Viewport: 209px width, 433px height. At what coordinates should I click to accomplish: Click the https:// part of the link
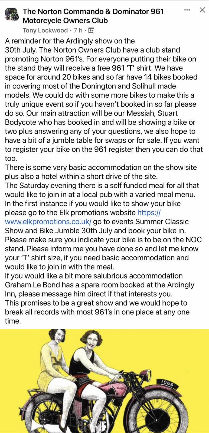[149, 213]
